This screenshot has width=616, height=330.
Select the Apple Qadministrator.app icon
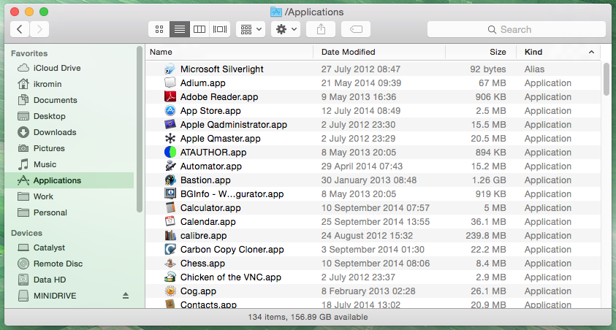[x=170, y=124]
